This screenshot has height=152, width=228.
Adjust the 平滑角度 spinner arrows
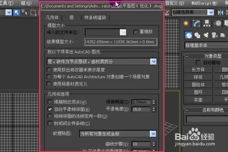click(x=154, y=109)
